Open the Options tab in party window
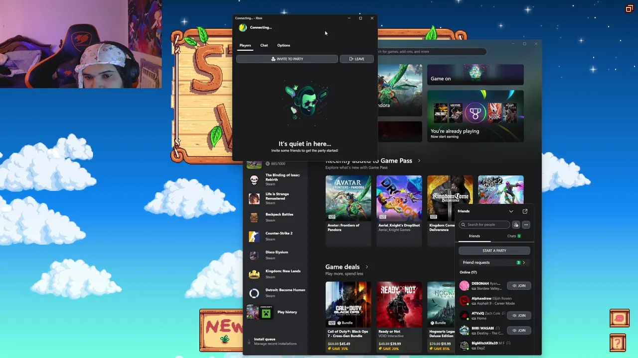 pos(284,45)
